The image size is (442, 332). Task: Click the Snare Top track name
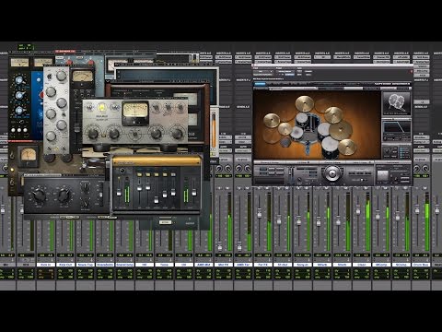(86, 265)
